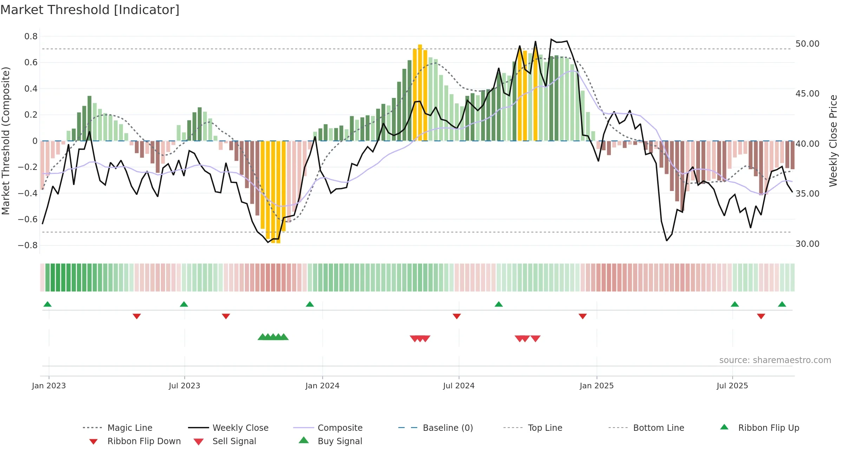Click the tallest yellow bar in May 2024
Screen dimensions: 843x474
[x=420, y=93]
